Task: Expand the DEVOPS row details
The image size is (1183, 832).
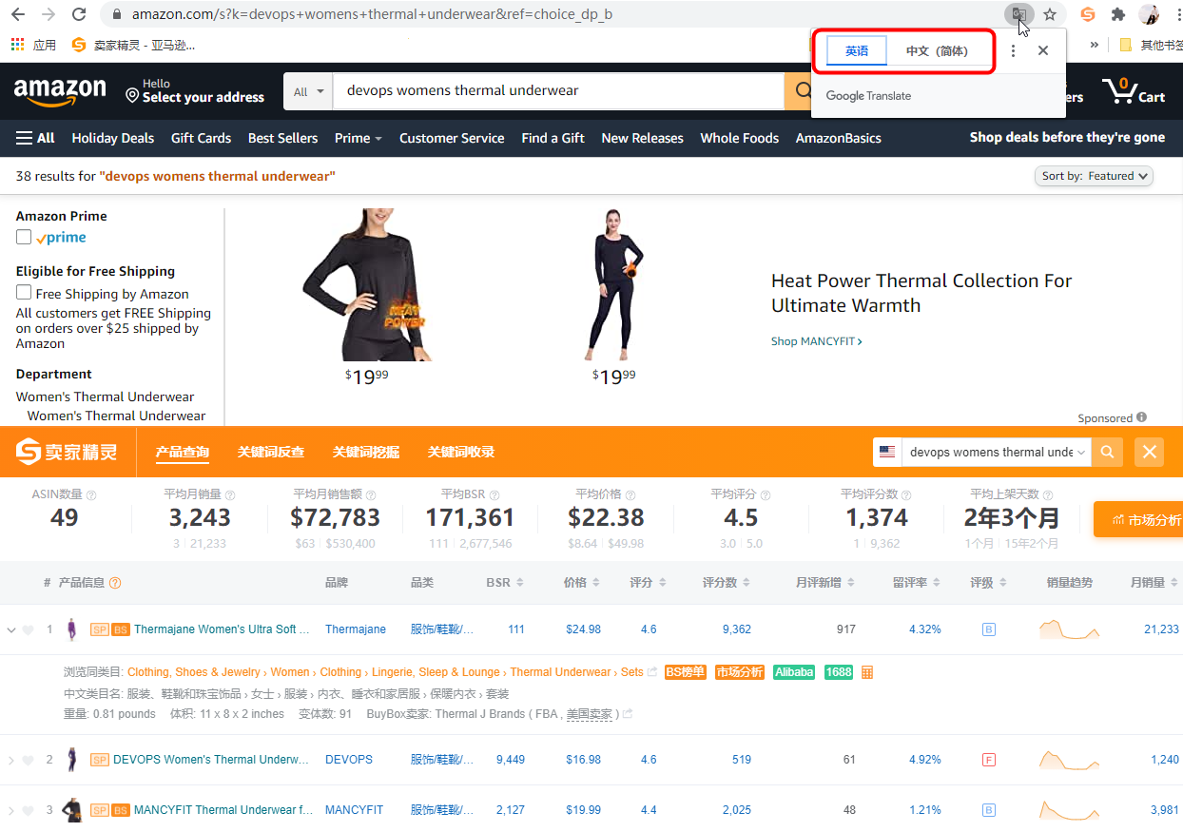Action: (x=11, y=760)
